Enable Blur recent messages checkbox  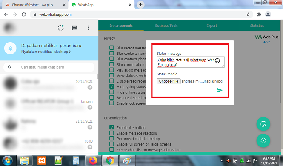coord(111,48)
